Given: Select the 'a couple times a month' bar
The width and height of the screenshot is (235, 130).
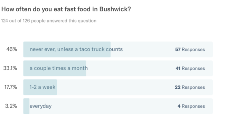Looking at the screenshot, I should click(x=118, y=68).
